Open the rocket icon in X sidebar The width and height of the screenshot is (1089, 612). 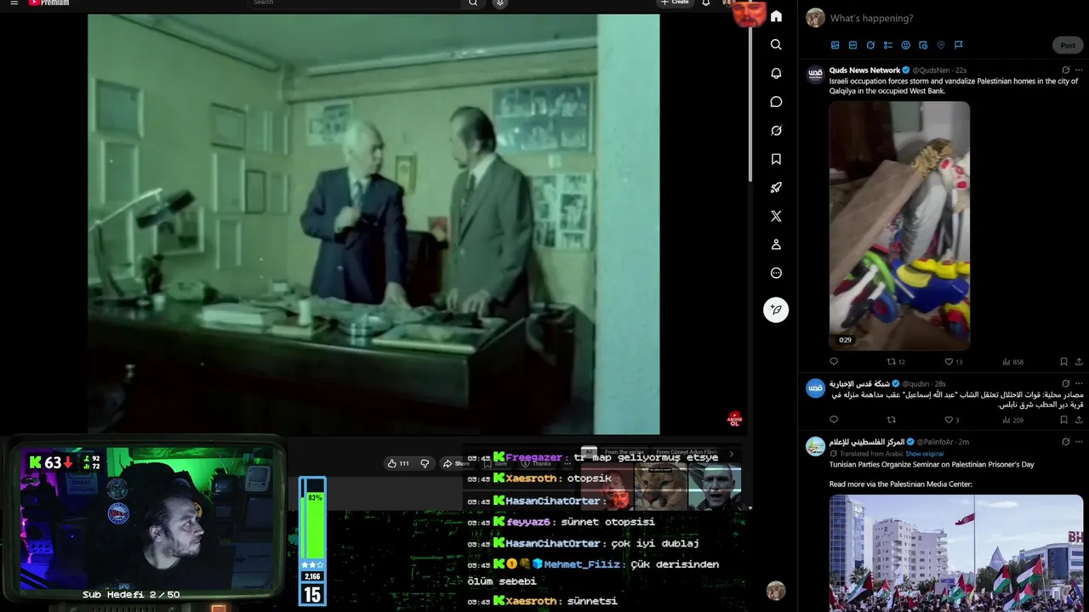tap(776, 188)
